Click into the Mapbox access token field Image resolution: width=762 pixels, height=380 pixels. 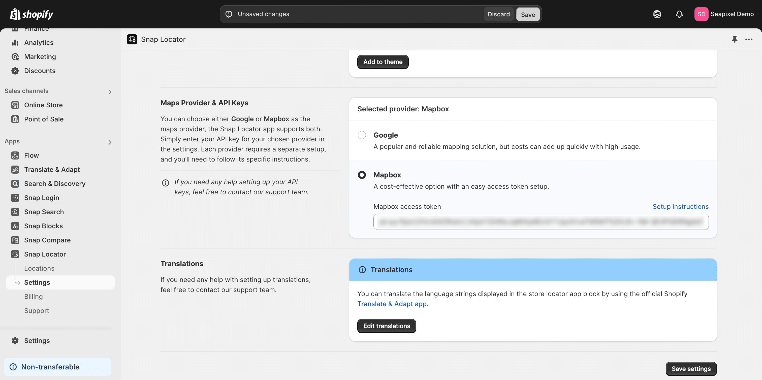point(541,222)
